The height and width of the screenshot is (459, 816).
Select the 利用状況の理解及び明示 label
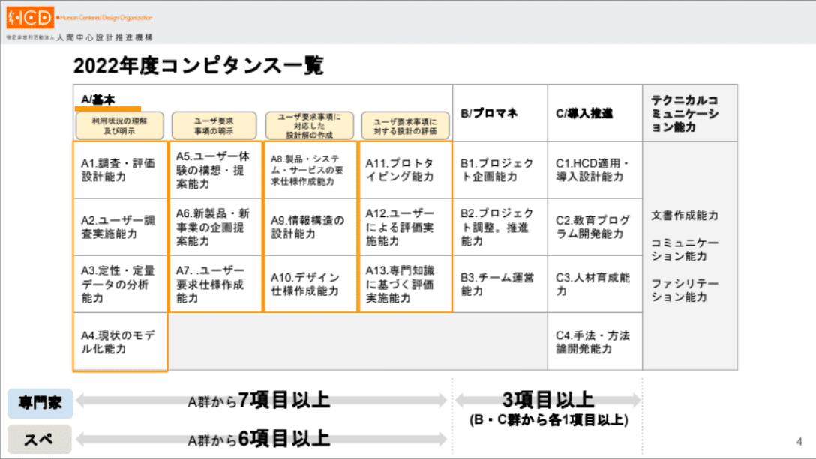click(118, 124)
